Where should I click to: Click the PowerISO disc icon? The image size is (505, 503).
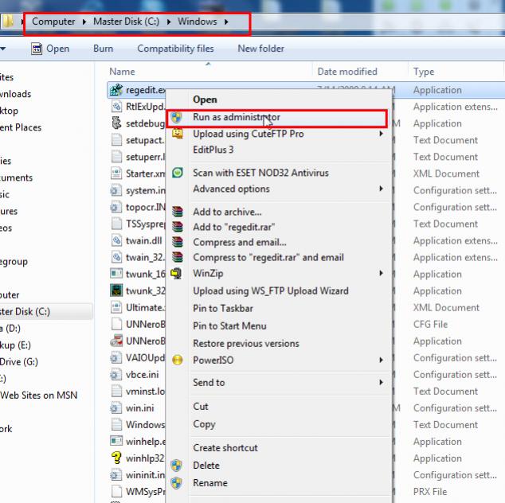click(178, 360)
